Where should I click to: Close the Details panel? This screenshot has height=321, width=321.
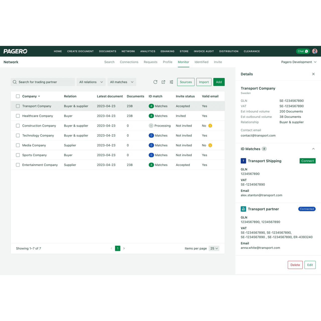[x=313, y=74]
